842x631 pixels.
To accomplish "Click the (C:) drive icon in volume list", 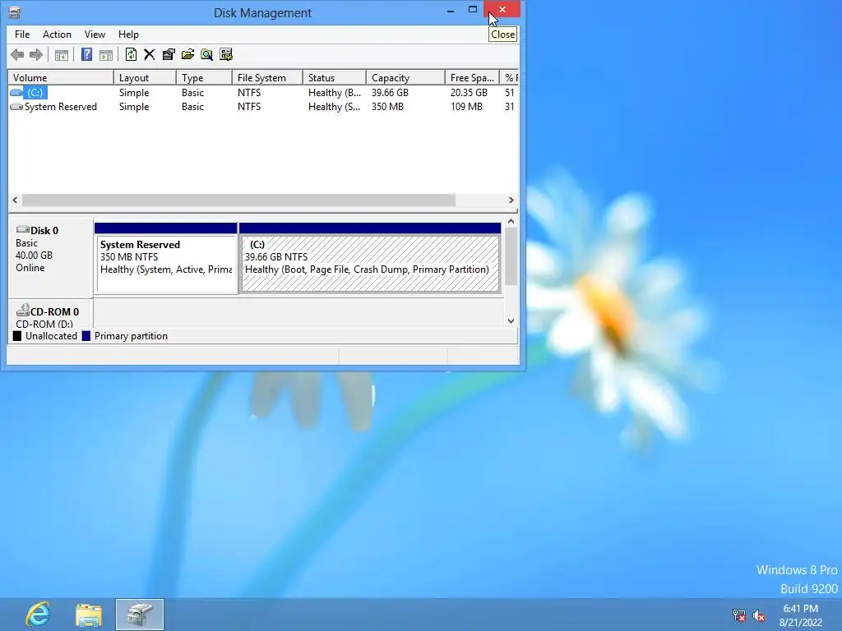I will [x=16, y=93].
